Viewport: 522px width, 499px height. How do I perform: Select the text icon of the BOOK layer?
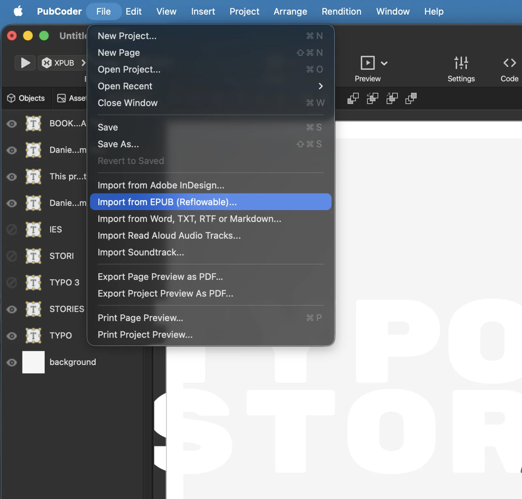pos(33,124)
